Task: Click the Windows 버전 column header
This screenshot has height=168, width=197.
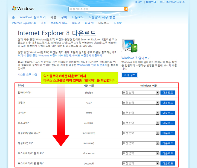Action: pyautogui.click(x=149, y=86)
